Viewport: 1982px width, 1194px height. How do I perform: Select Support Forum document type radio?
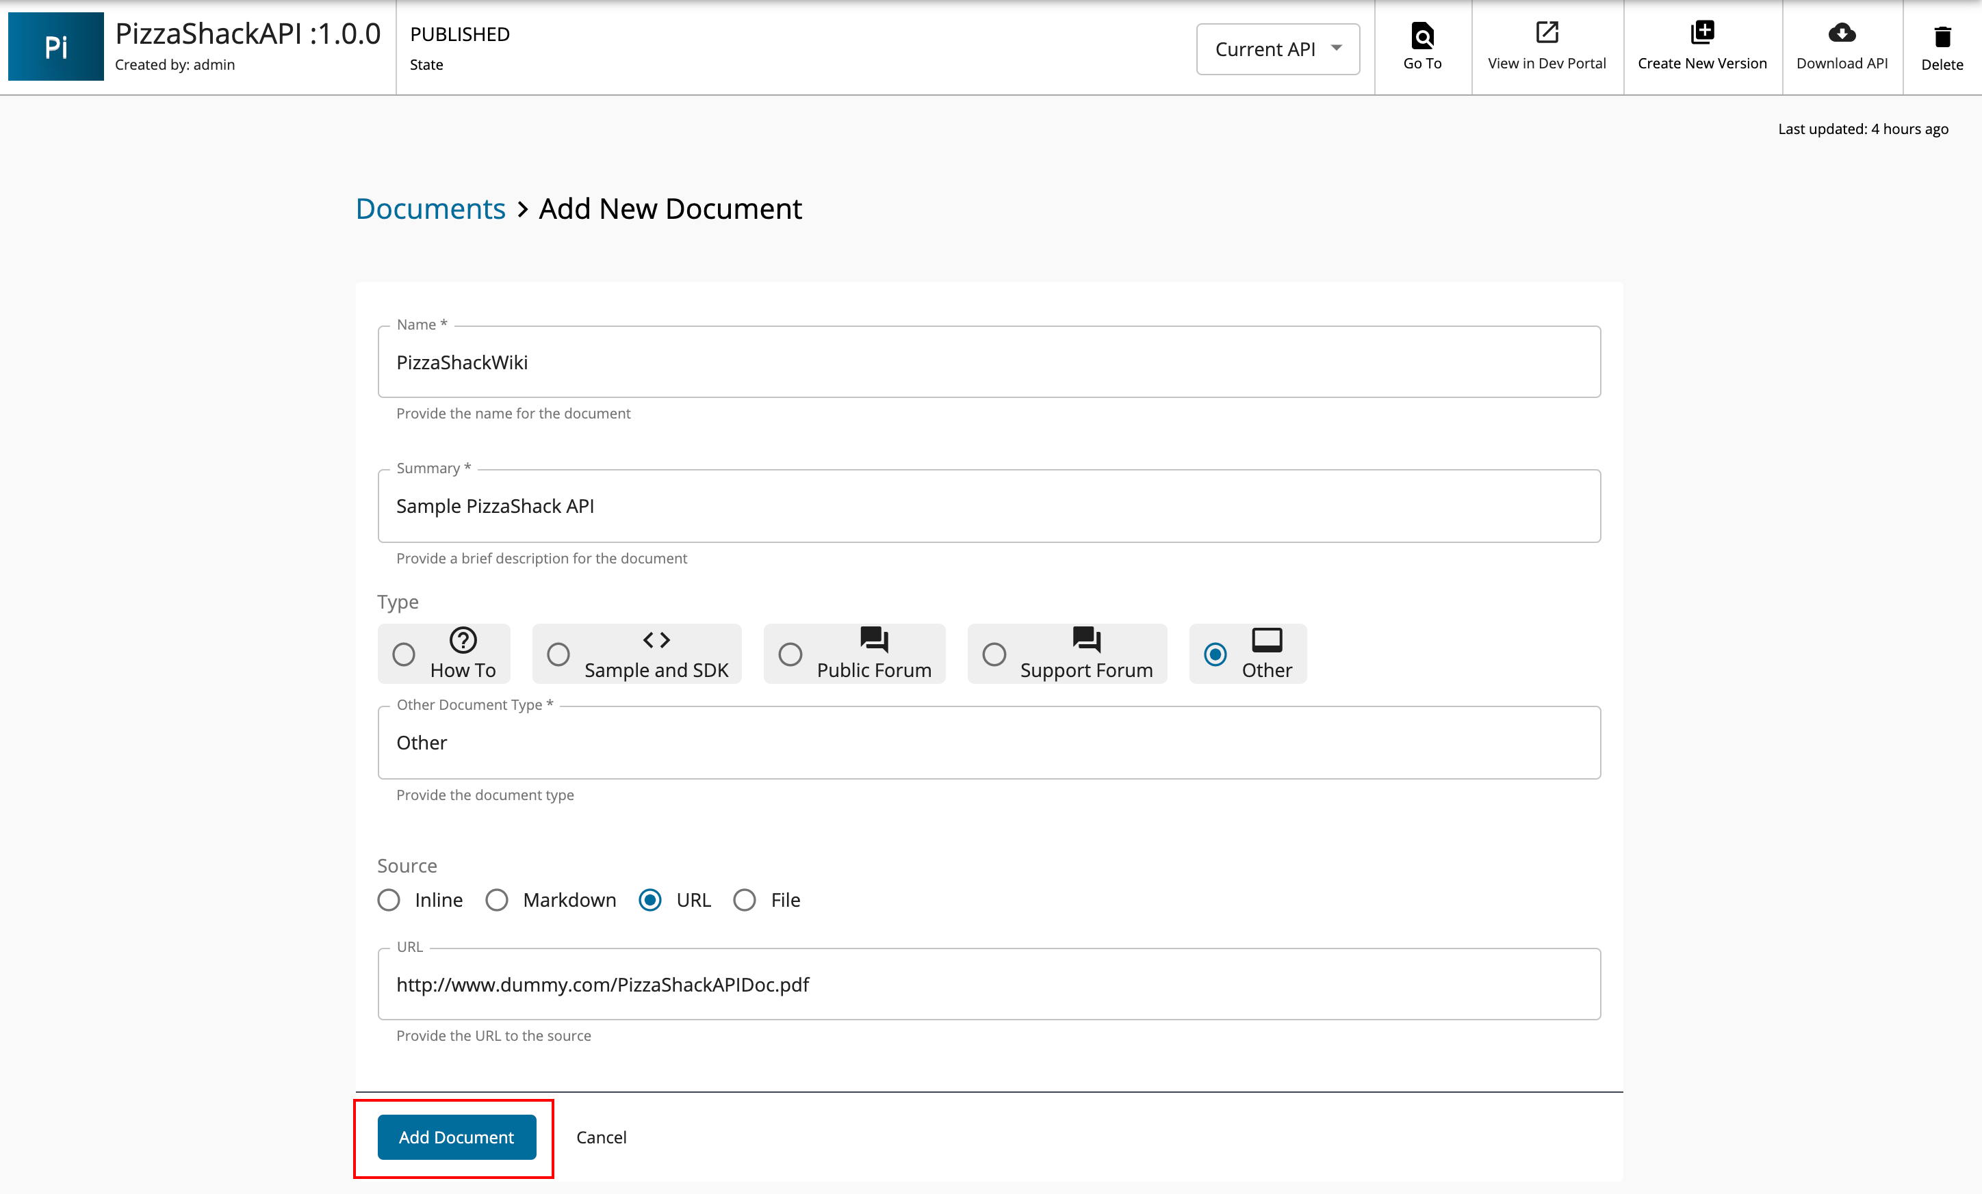tap(994, 654)
